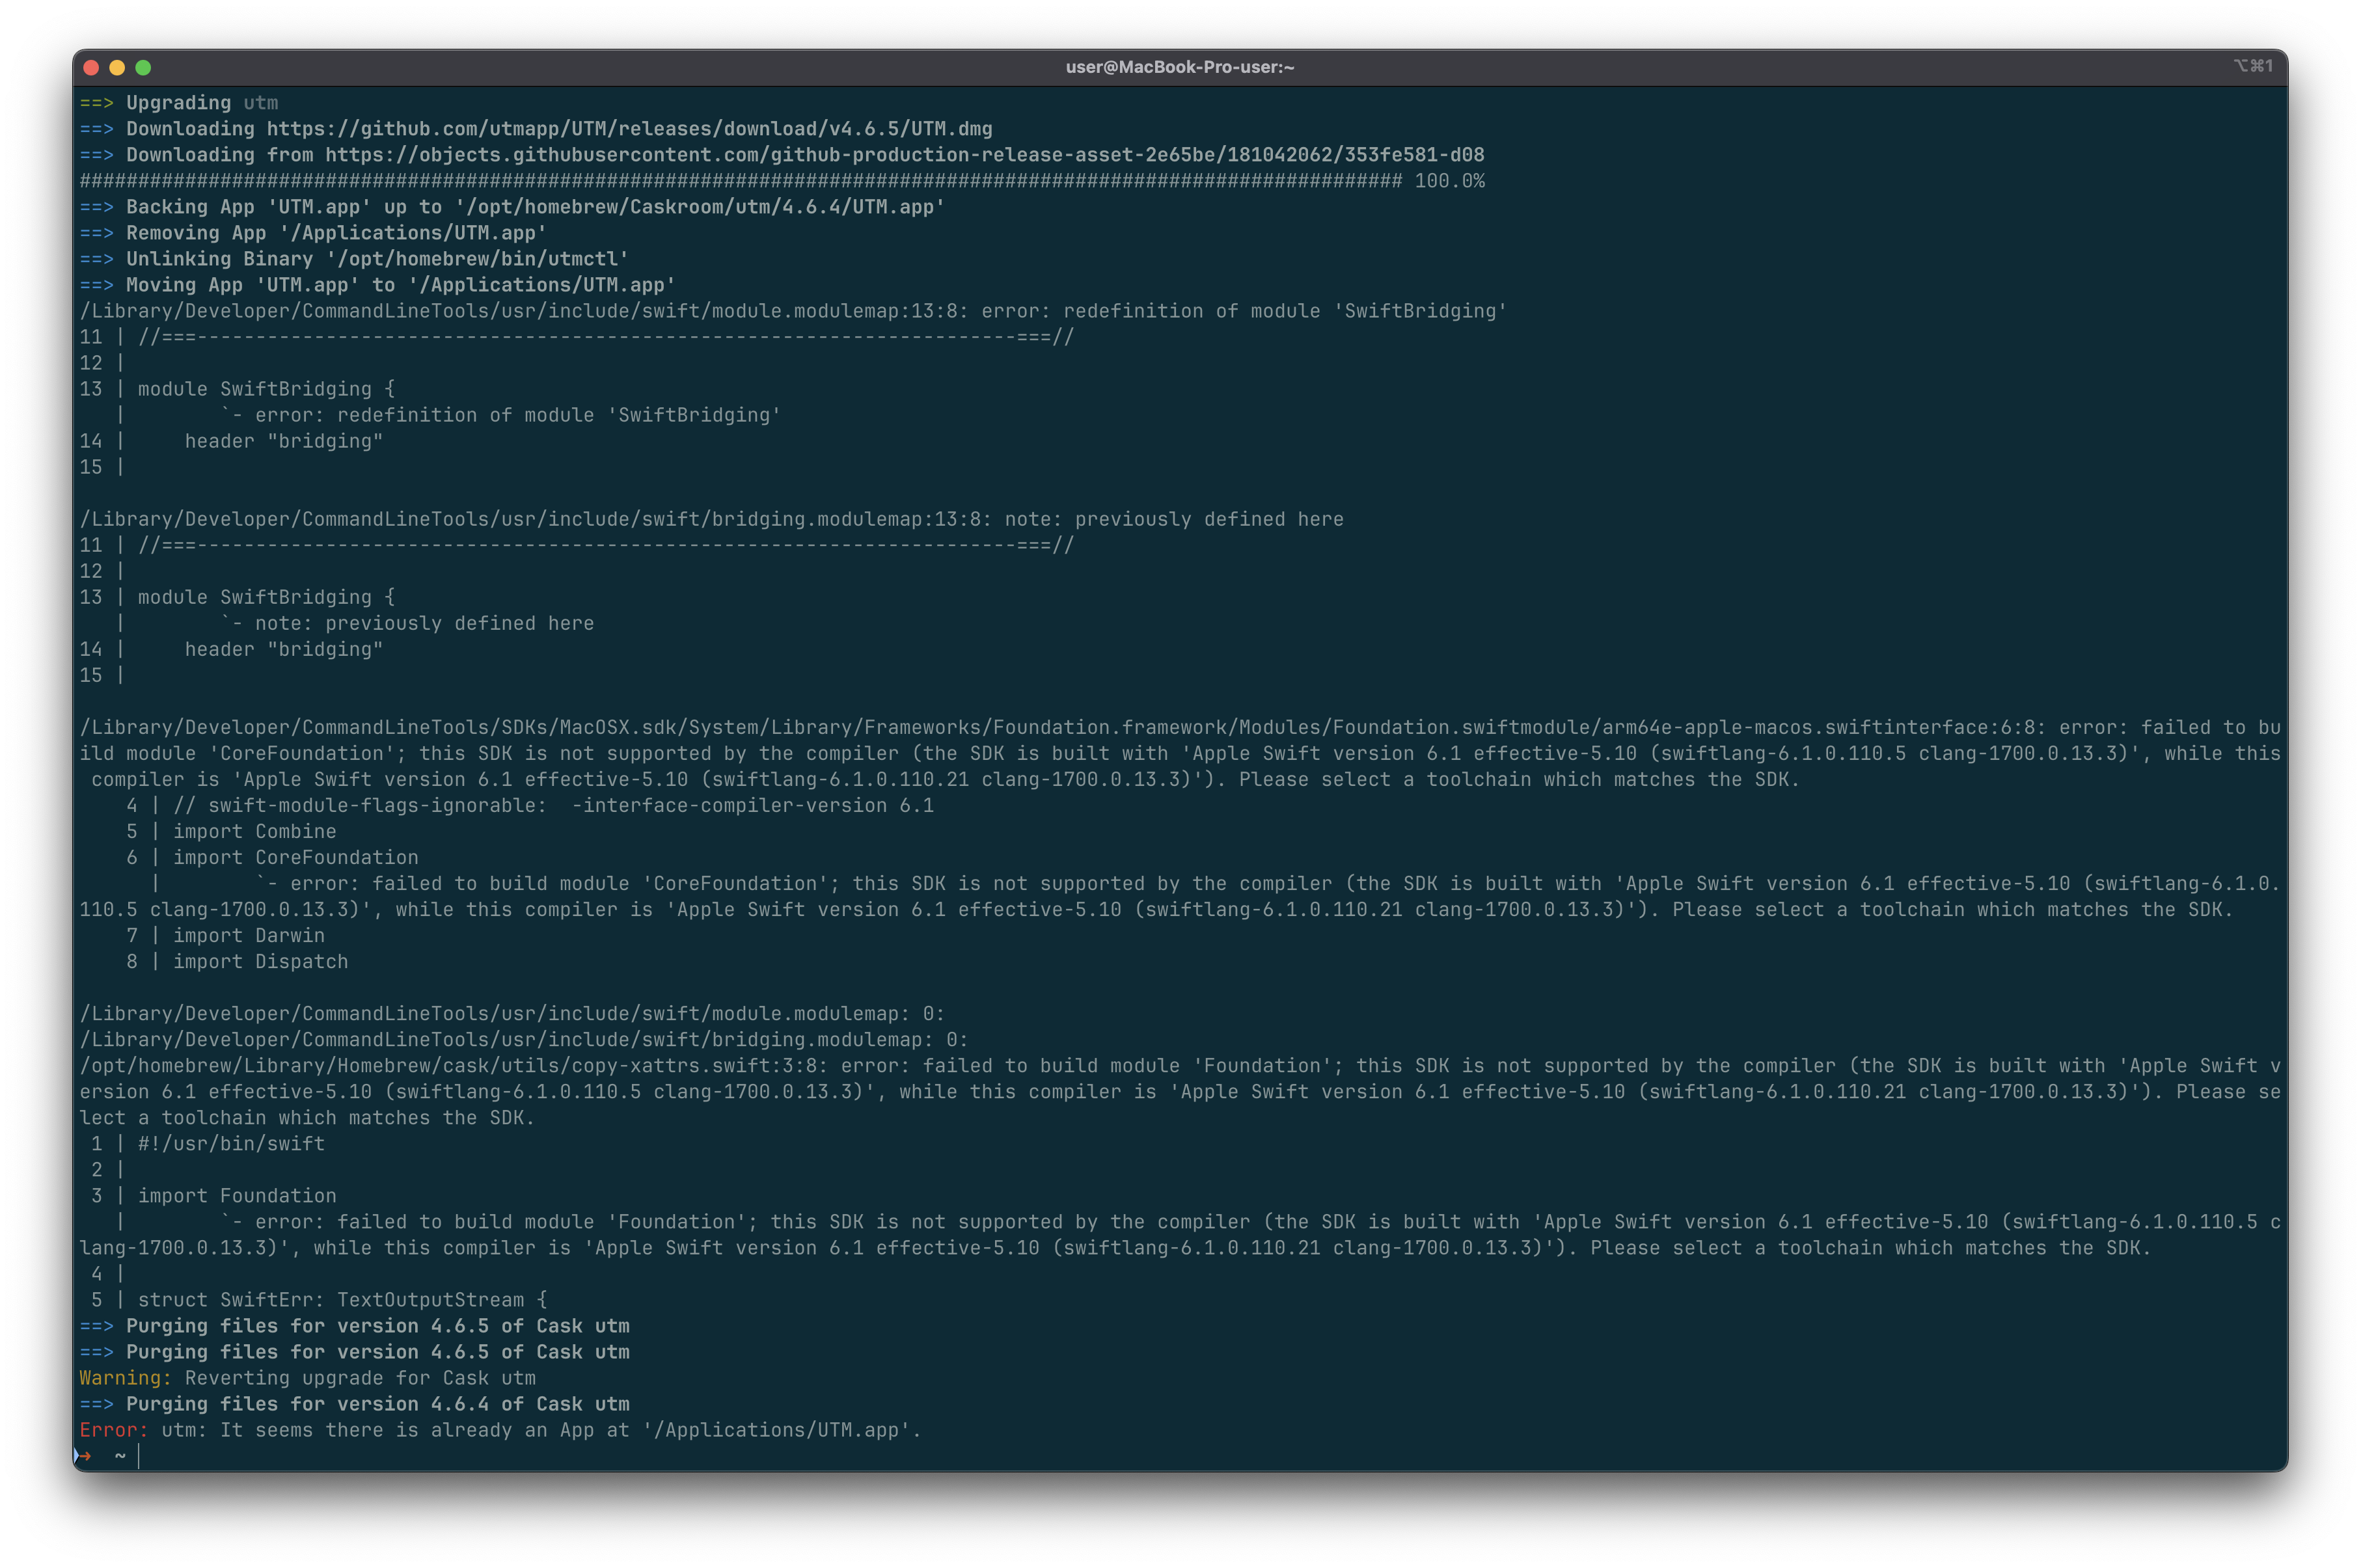Click the ⌥⌘1 shortcut indicator in title bar
The width and height of the screenshot is (2361, 1568).
[x=2252, y=66]
